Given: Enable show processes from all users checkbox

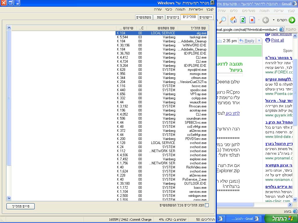Looking at the screenshot, I should tap(207, 205).
